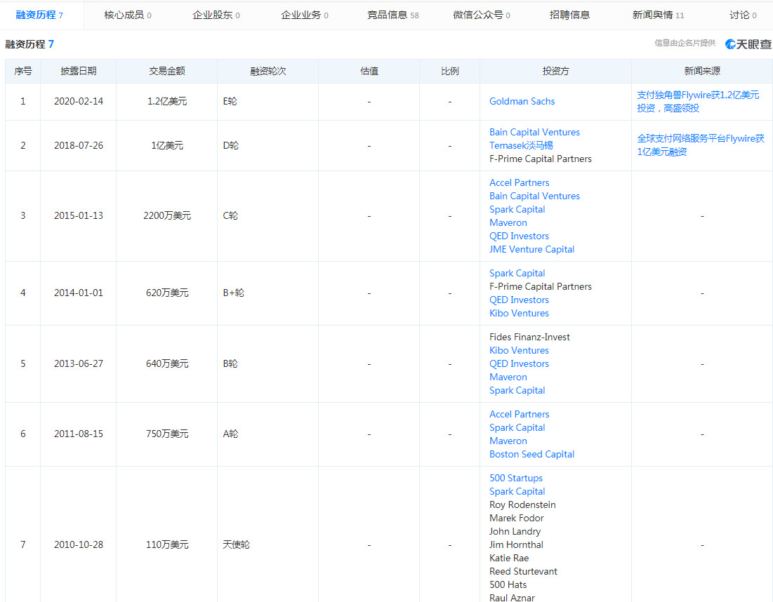
Task: Click the 融资历程 7 section heading
Action: coord(29,44)
